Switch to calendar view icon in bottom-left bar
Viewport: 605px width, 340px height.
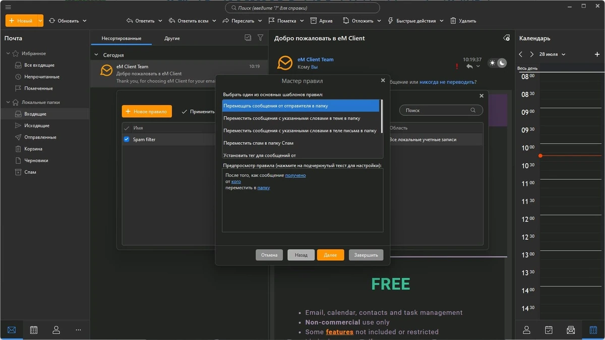pyautogui.click(x=34, y=330)
